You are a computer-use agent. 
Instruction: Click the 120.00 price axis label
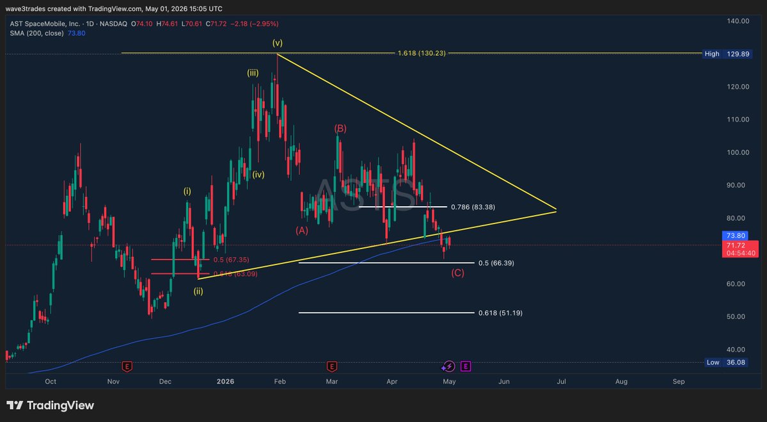(738, 86)
